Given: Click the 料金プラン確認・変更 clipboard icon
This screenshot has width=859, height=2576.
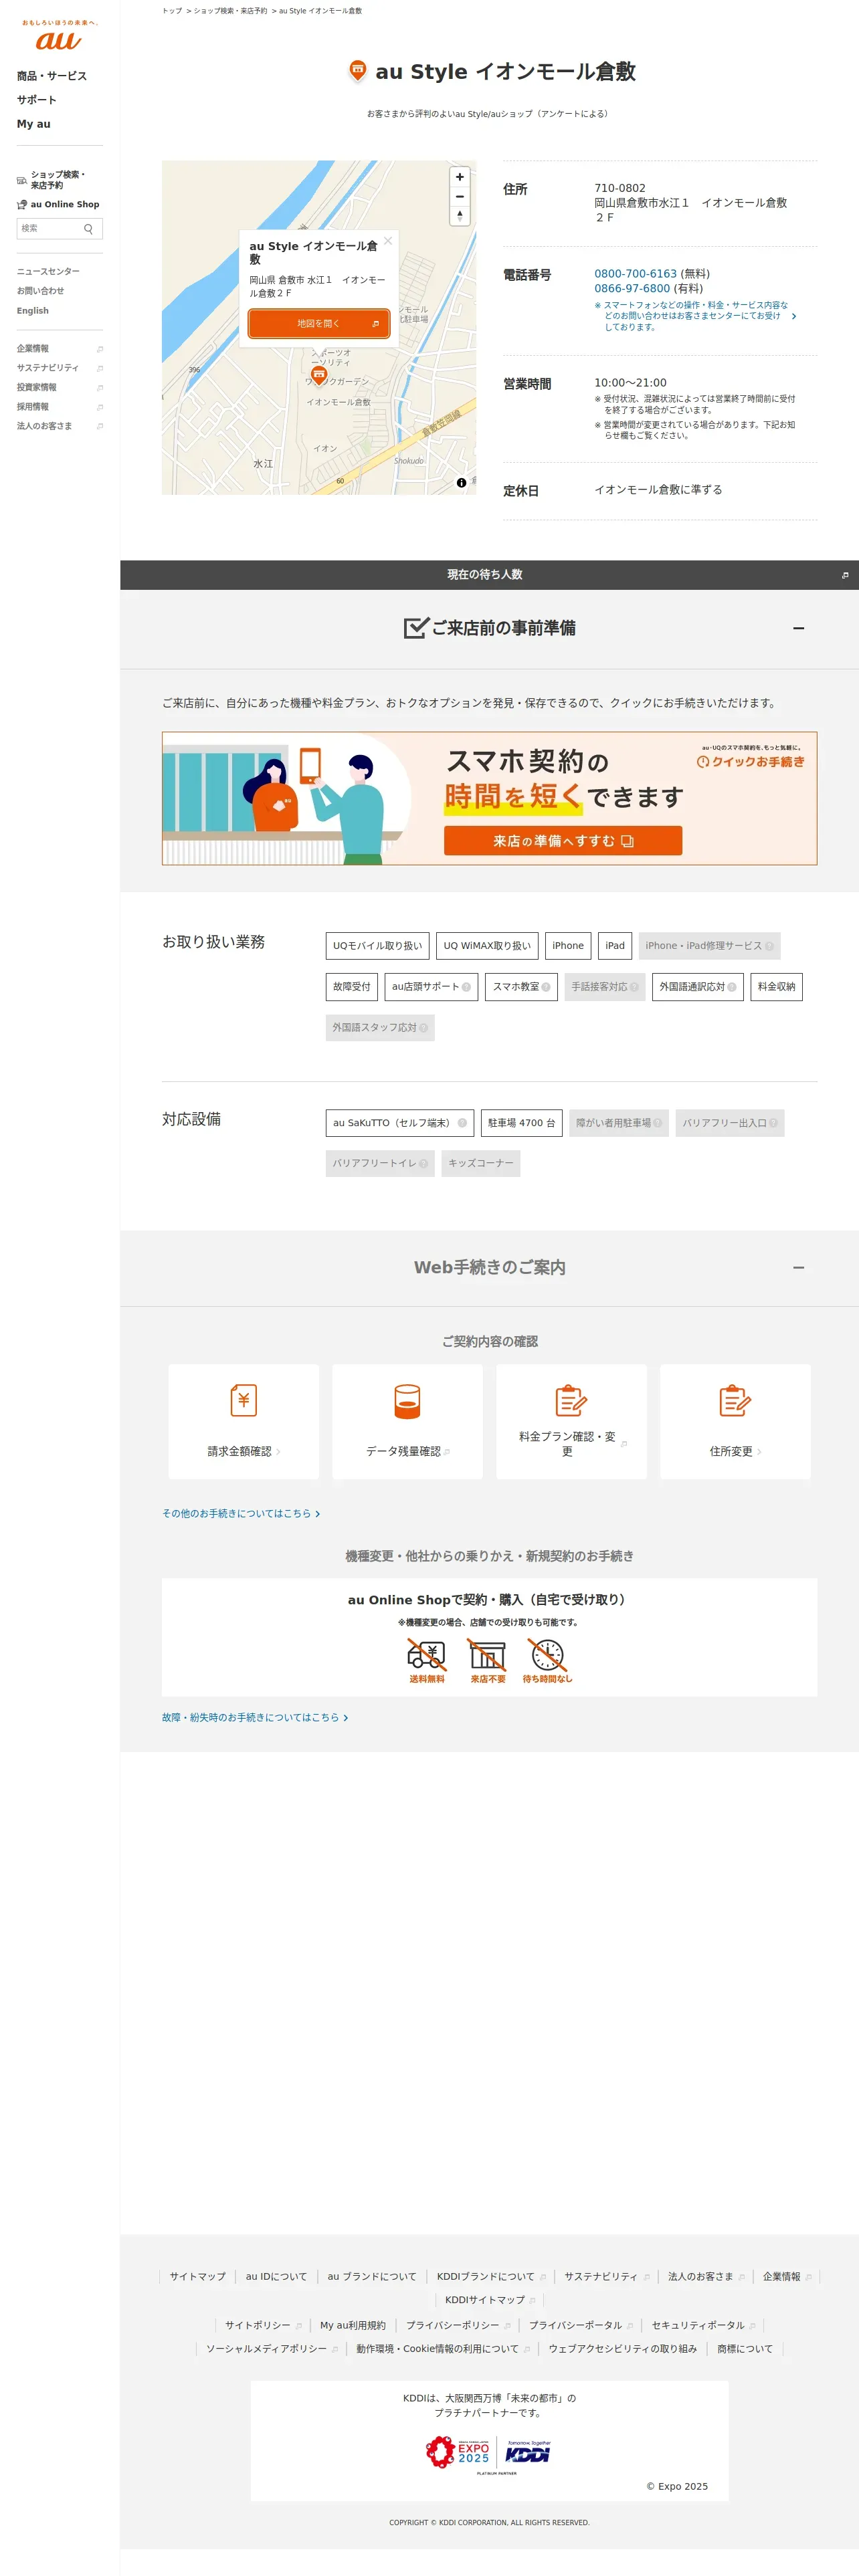Looking at the screenshot, I should pos(571,1400).
